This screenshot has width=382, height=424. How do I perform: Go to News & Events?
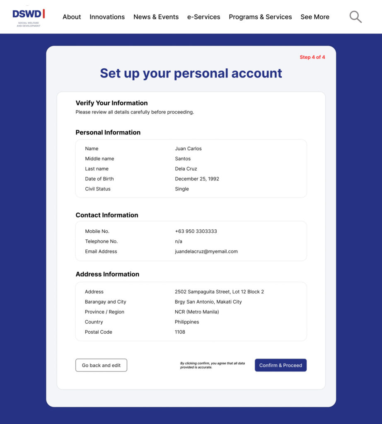click(156, 17)
